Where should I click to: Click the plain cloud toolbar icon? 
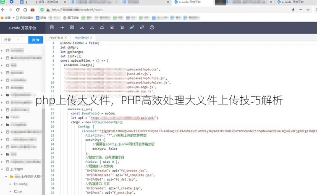(102, 27)
